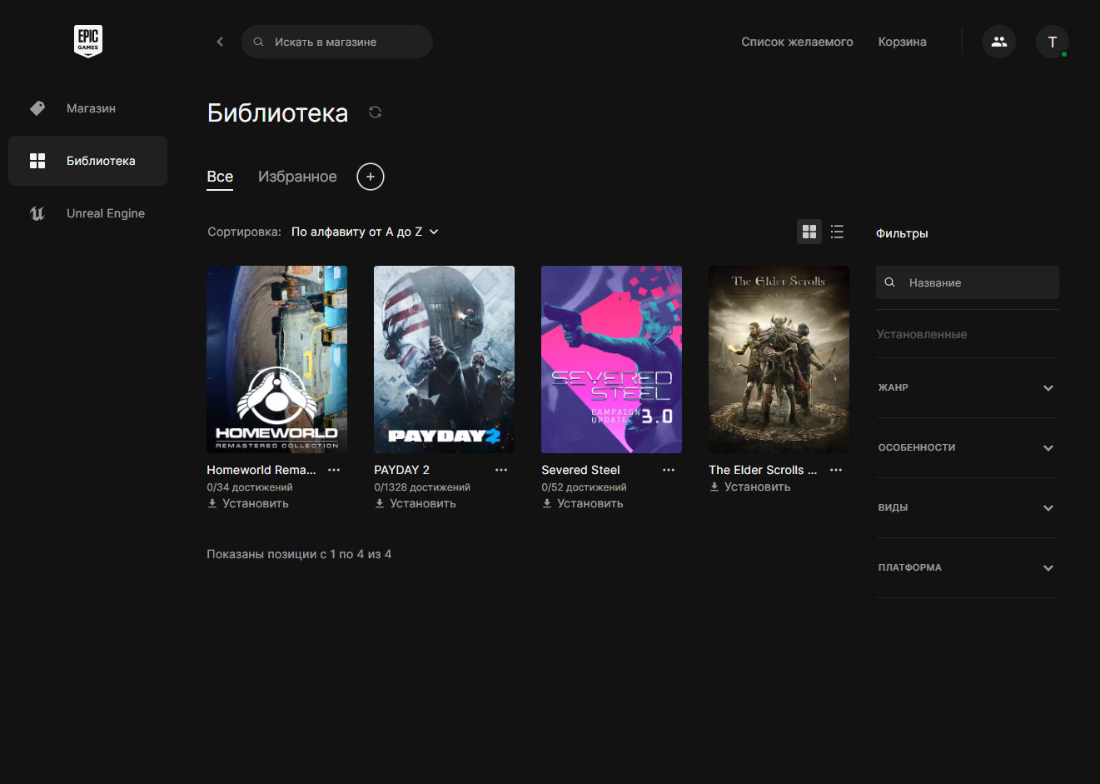1100x784 pixels.
Task: Click The Elder Scrolls ... title text
Action: pyautogui.click(x=763, y=470)
